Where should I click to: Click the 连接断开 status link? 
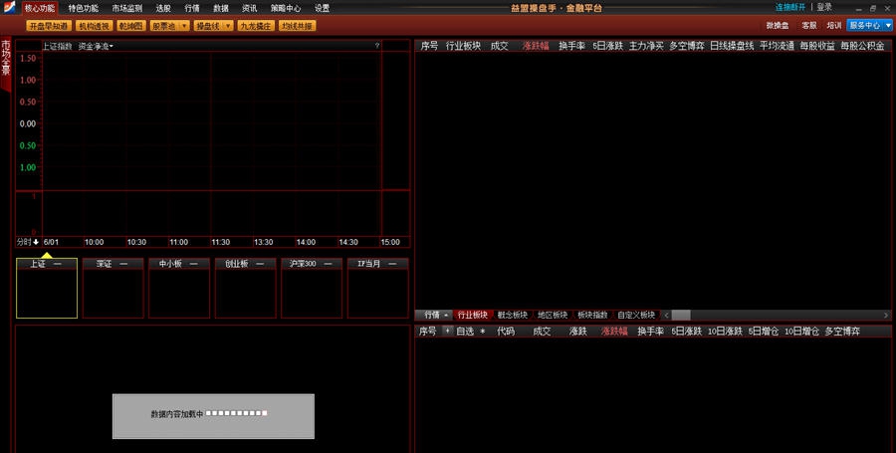(790, 7)
